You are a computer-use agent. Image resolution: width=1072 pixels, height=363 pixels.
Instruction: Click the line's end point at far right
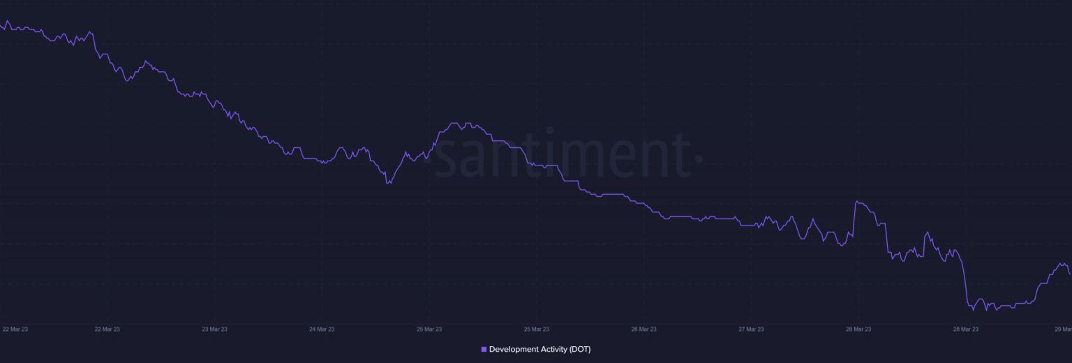point(1070,274)
